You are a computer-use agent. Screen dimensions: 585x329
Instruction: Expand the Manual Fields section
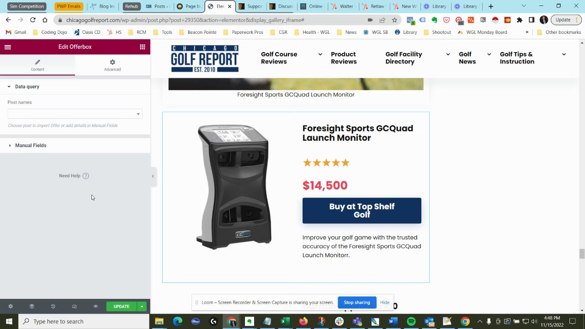[x=75, y=145]
